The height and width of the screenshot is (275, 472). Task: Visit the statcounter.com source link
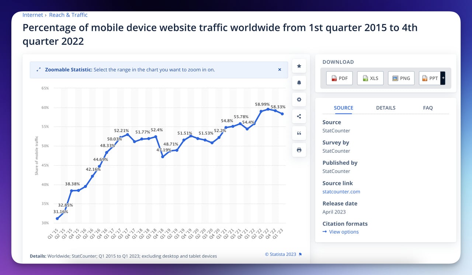point(341,191)
